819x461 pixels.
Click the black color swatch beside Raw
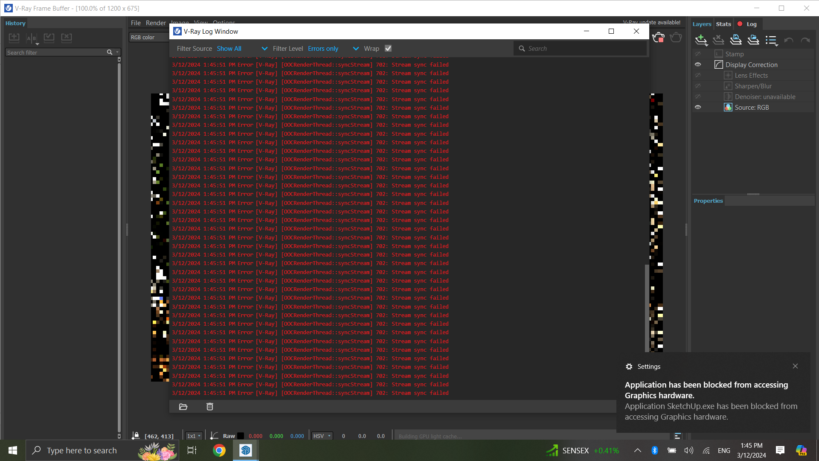[241, 436]
